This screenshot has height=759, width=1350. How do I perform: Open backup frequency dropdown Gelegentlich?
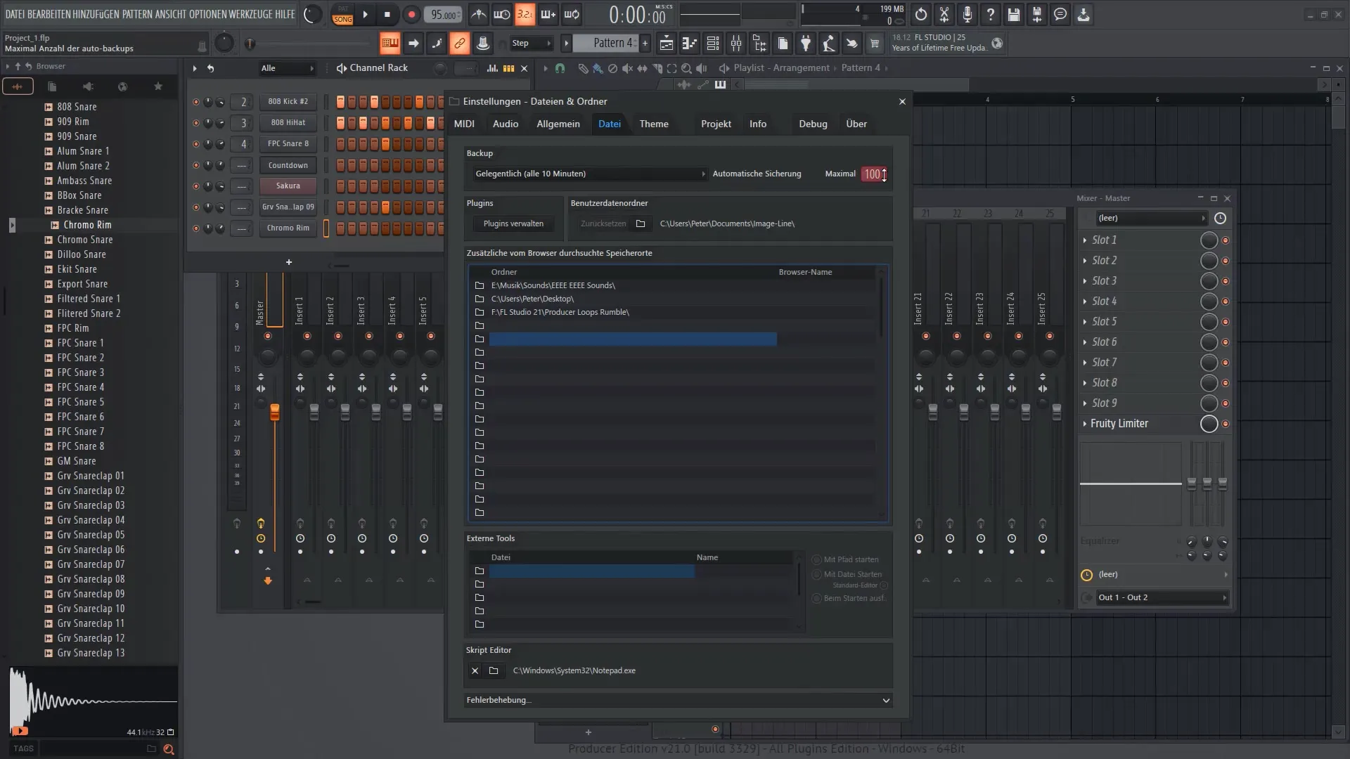(x=589, y=174)
